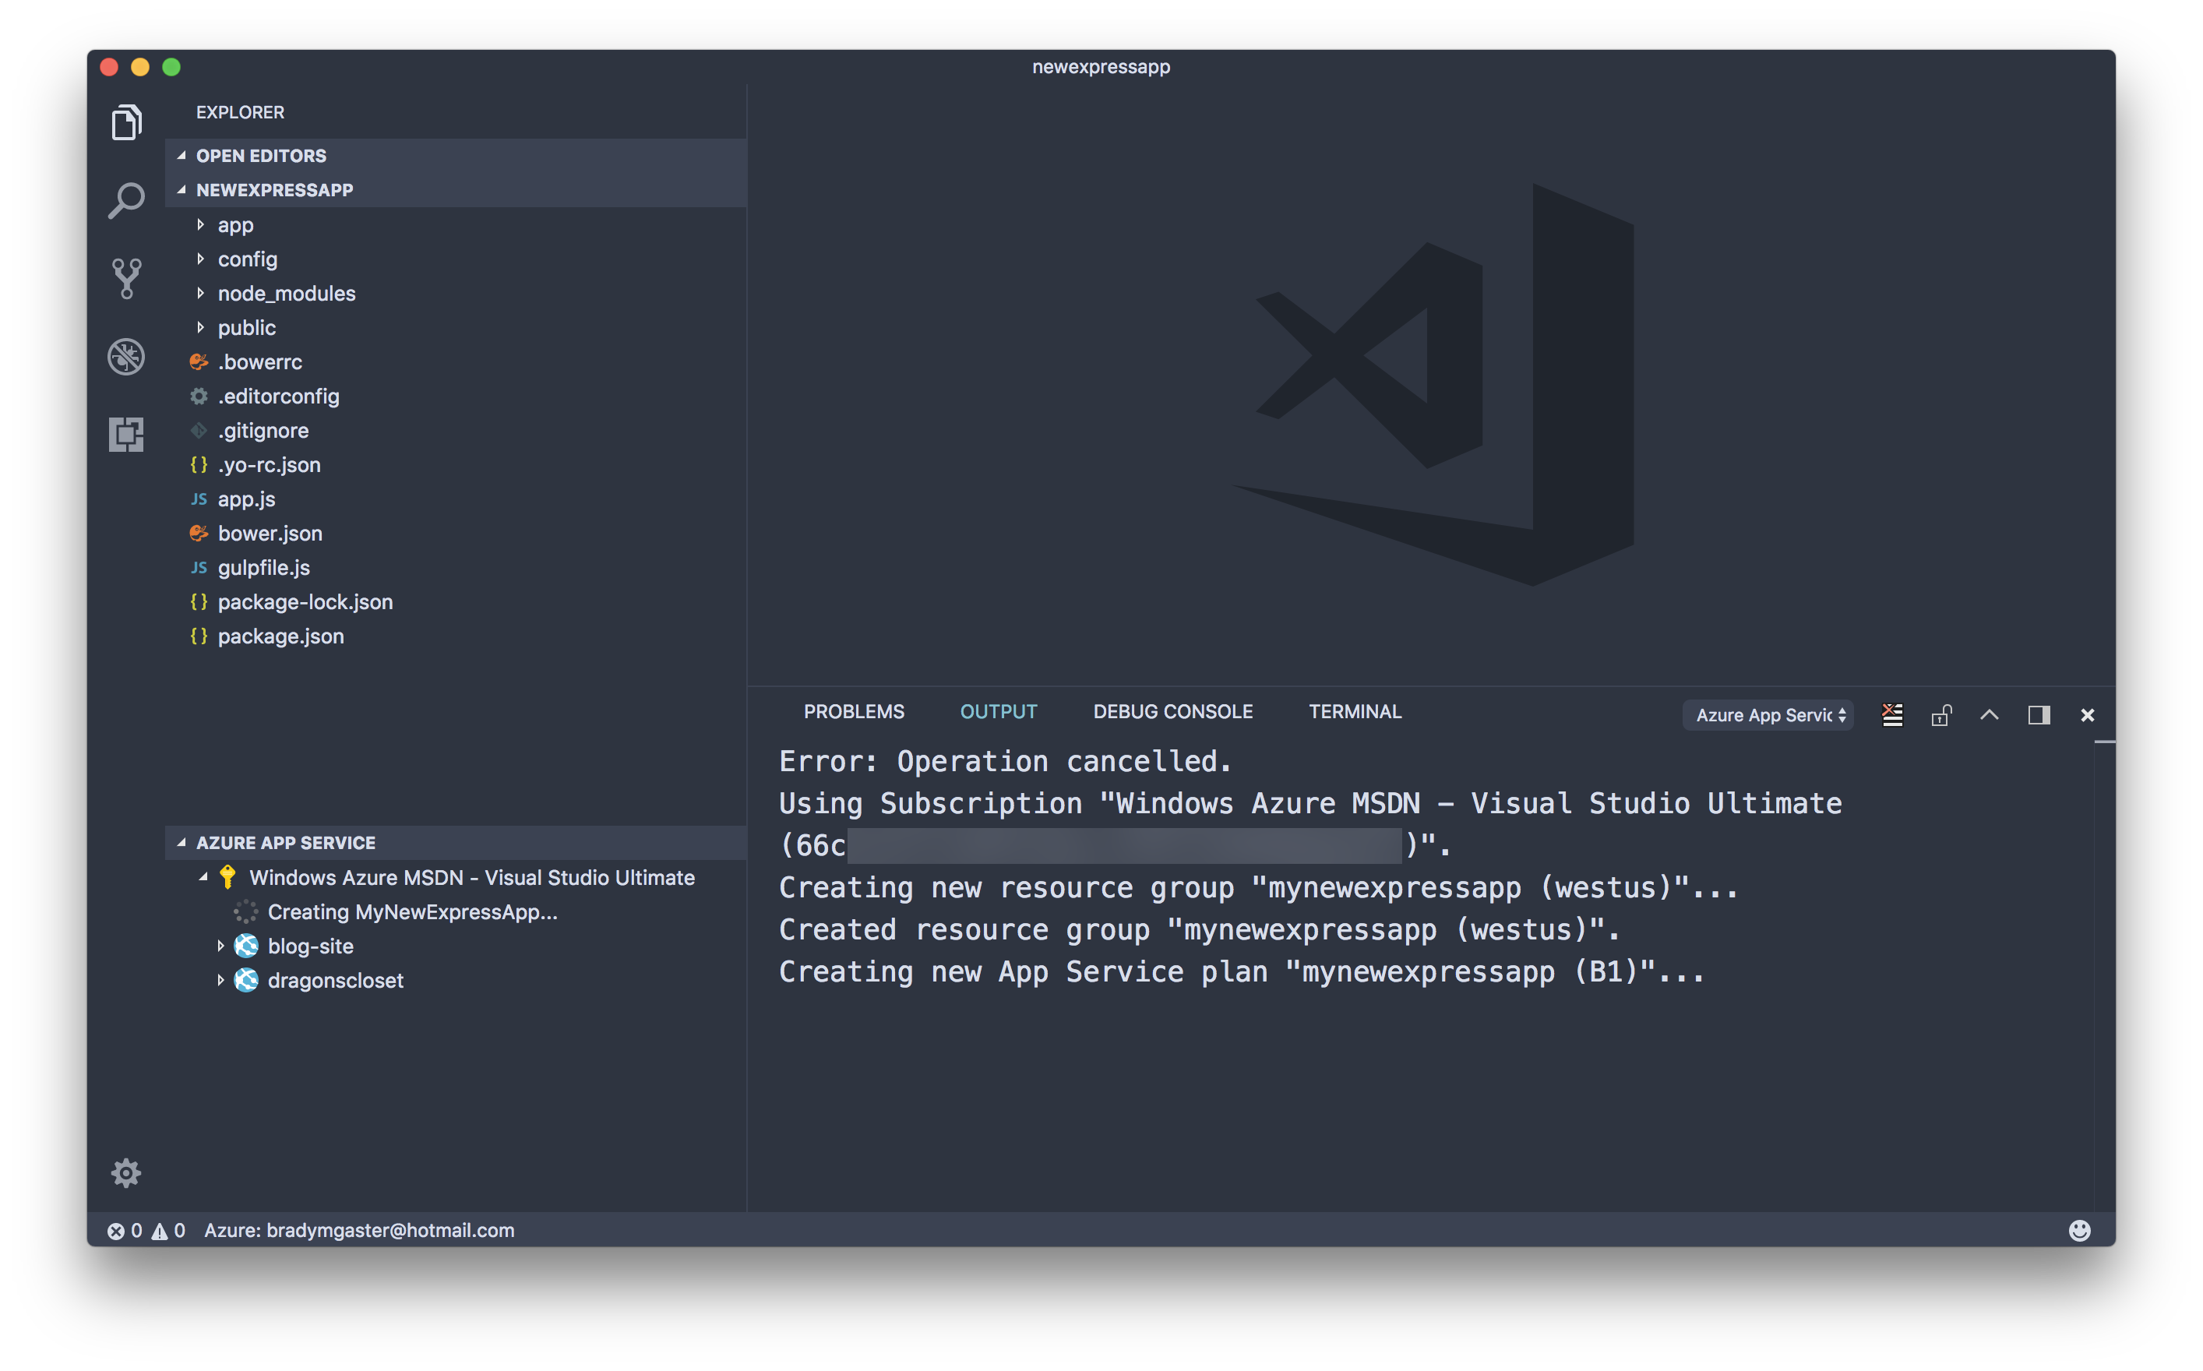Click the warnings count status icon

click(168, 1231)
